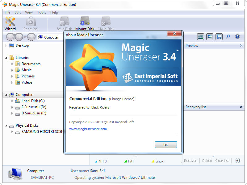The width and height of the screenshot is (247, 185).
Task: Click Delete in the recovery list bar
Action: (207, 161)
